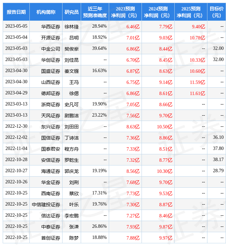Click researcher name 丁诗洁

pyautogui.click(x=72, y=138)
